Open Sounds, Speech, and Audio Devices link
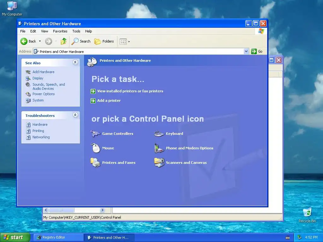The image size is (323, 242). [x=49, y=86]
